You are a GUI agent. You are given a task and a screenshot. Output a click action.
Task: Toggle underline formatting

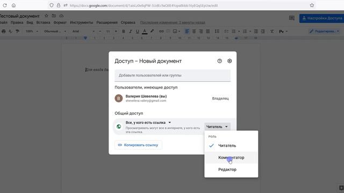click(138, 32)
